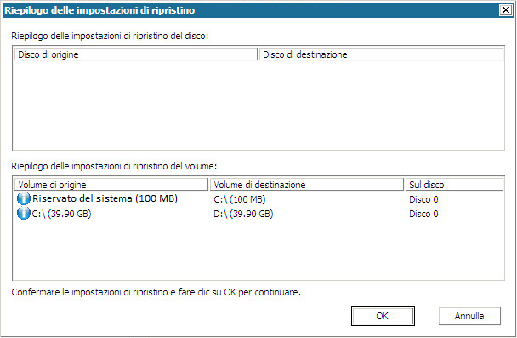The width and height of the screenshot is (517, 338).
Task: Click the empty disk restore summary list
Action: (x=258, y=105)
